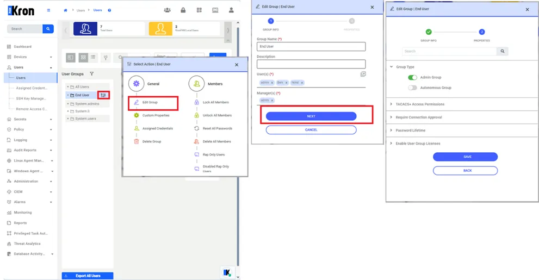The width and height of the screenshot is (539, 280).
Task: Open the K chat widget icon
Action: [227, 272]
